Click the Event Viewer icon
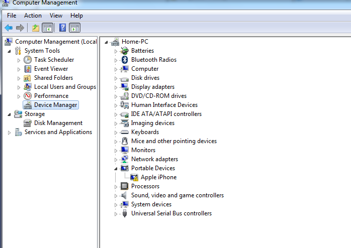This screenshot has width=351, height=248. click(x=28, y=69)
